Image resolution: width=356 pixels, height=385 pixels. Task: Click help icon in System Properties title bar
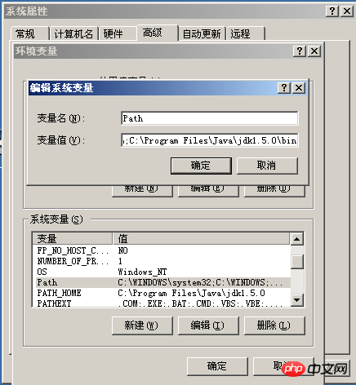pyautogui.click(x=332, y=11)
